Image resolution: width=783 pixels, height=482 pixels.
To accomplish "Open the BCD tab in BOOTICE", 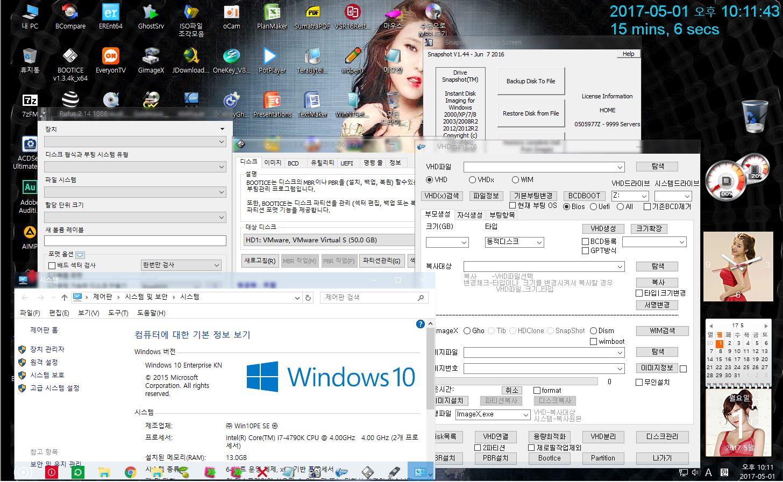I will point(293,163).
